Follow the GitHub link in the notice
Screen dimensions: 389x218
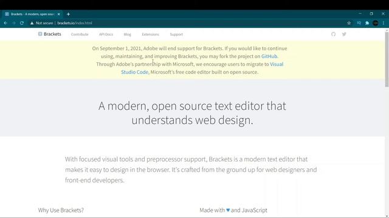point(269,56)
